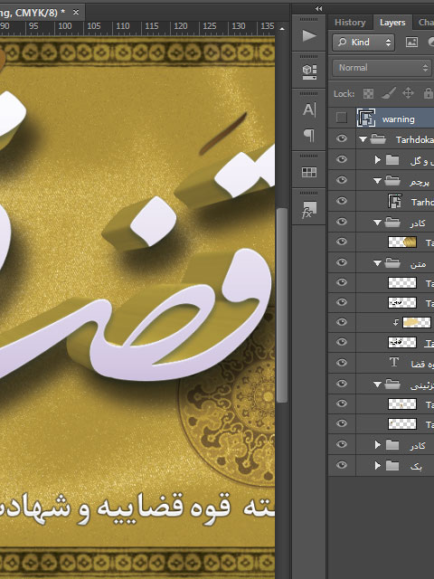Select the بک group name
Viewport: 434px width, 579px height.
pyautogui.click(x=416, y=467)
